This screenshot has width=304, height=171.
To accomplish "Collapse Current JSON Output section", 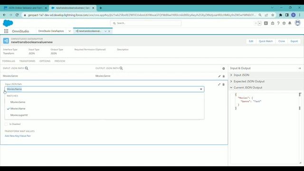I will click(x=231, y=87).
